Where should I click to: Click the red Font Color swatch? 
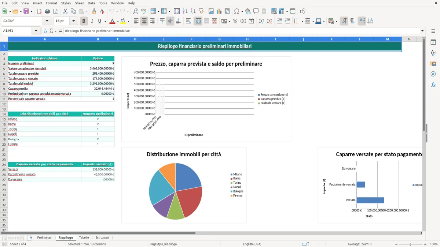point(113,21)
